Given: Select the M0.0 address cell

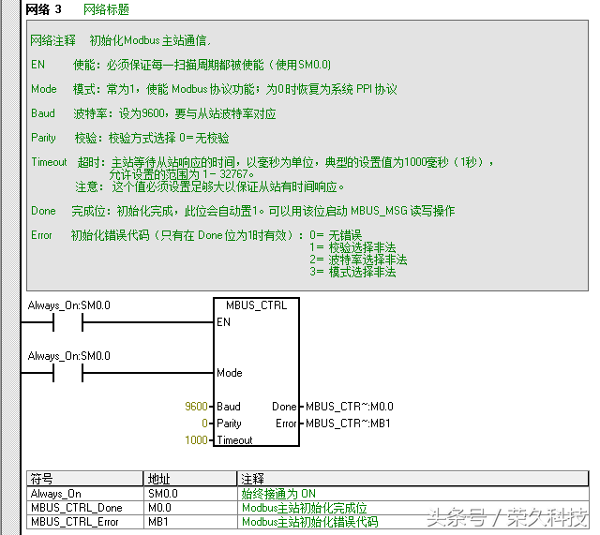Looking at the screenshot, I should 190,508.
